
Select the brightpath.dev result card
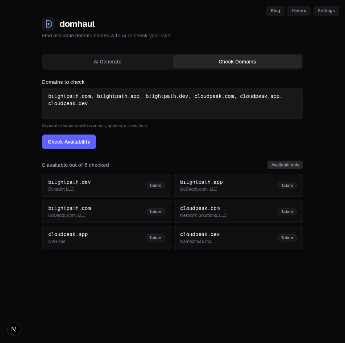pos(107,185)
